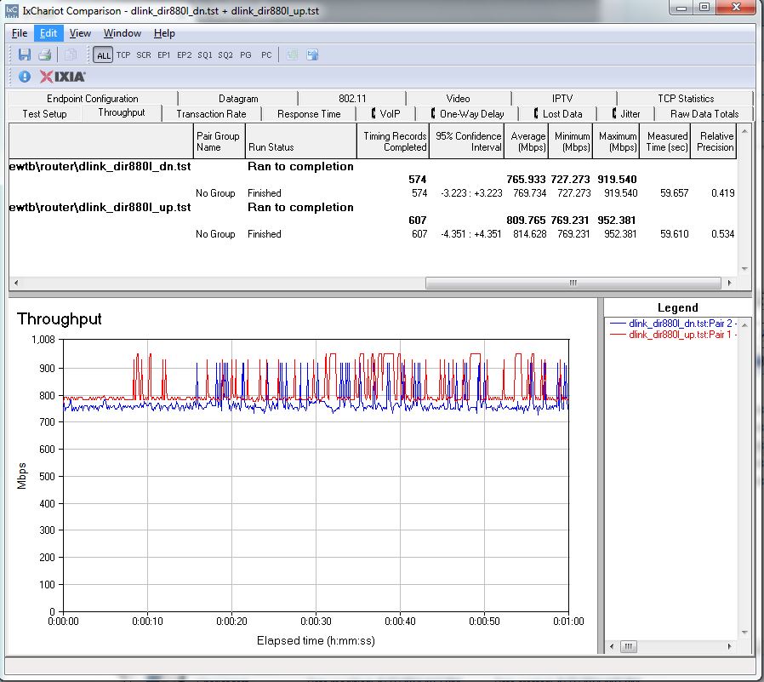The image size is (764, 682).
Task: Switch to the Jitter tab
Action: (626, 114)
